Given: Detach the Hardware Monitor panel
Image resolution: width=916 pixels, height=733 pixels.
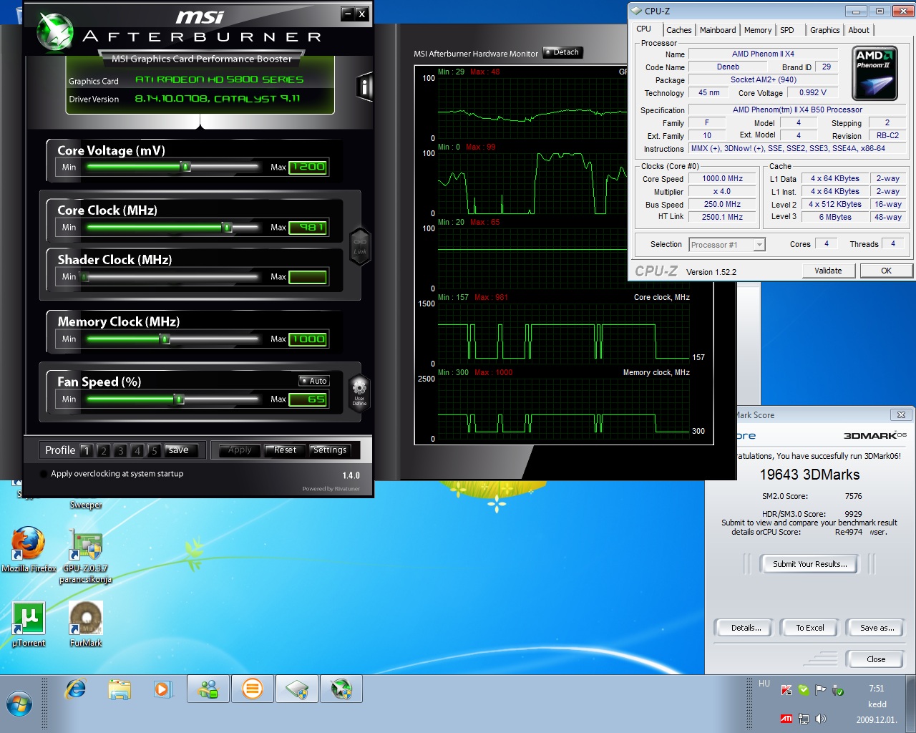Looking at the screenshot, I should (563, 52).
